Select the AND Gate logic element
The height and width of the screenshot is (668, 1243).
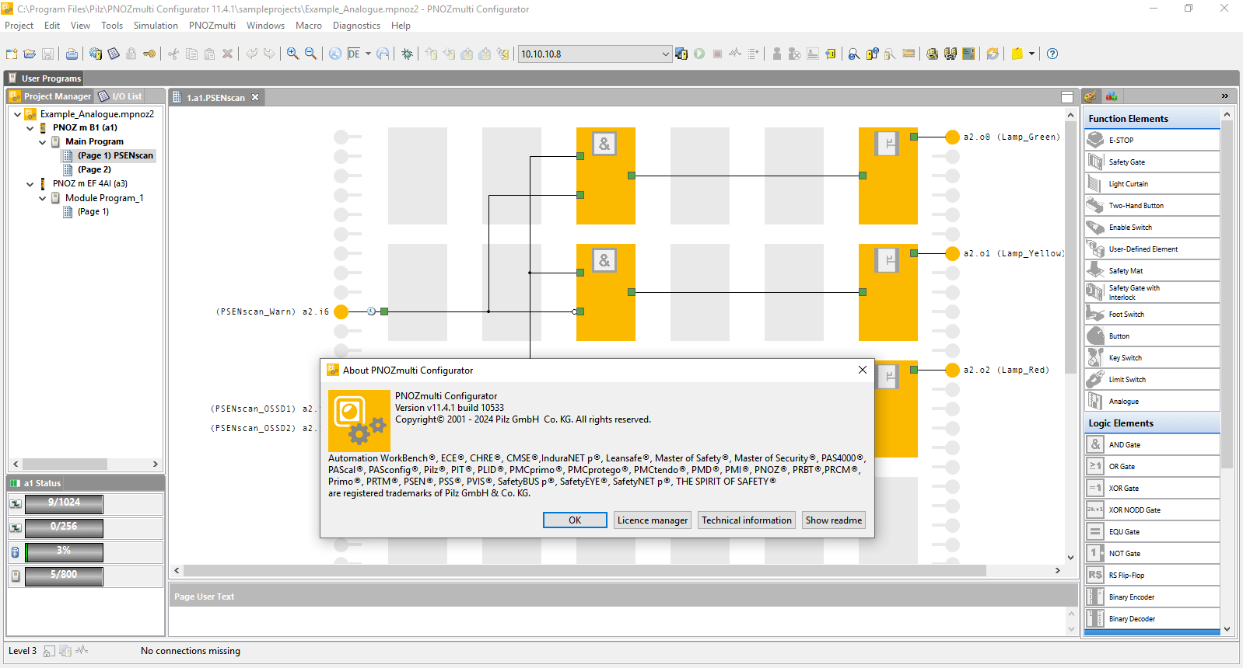click(x=1152, y=444)
